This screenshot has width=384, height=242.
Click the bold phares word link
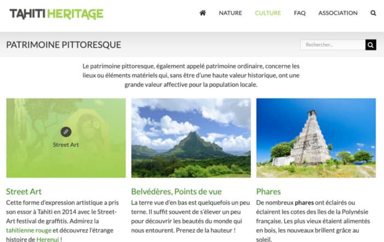304,203
